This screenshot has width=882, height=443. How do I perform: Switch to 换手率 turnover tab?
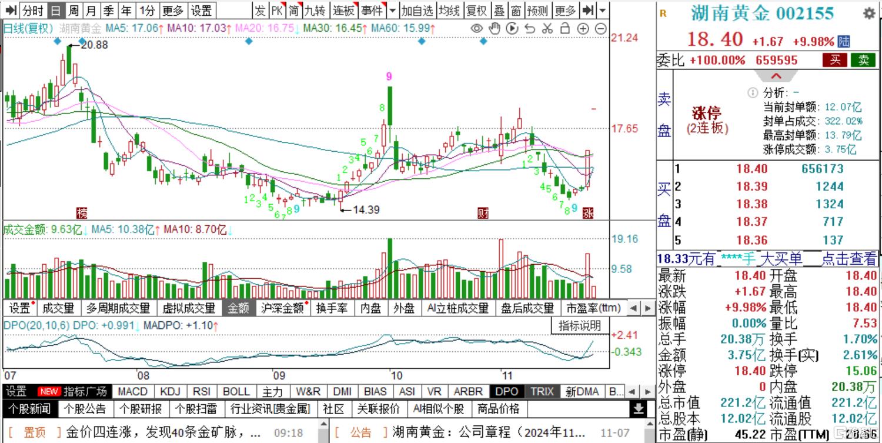click(332, 308)
